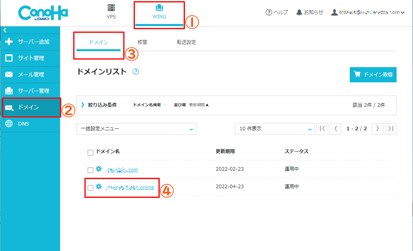Screen dimensions: 413x251
Task: Go to the previous page of results
Action: [335, 129]
